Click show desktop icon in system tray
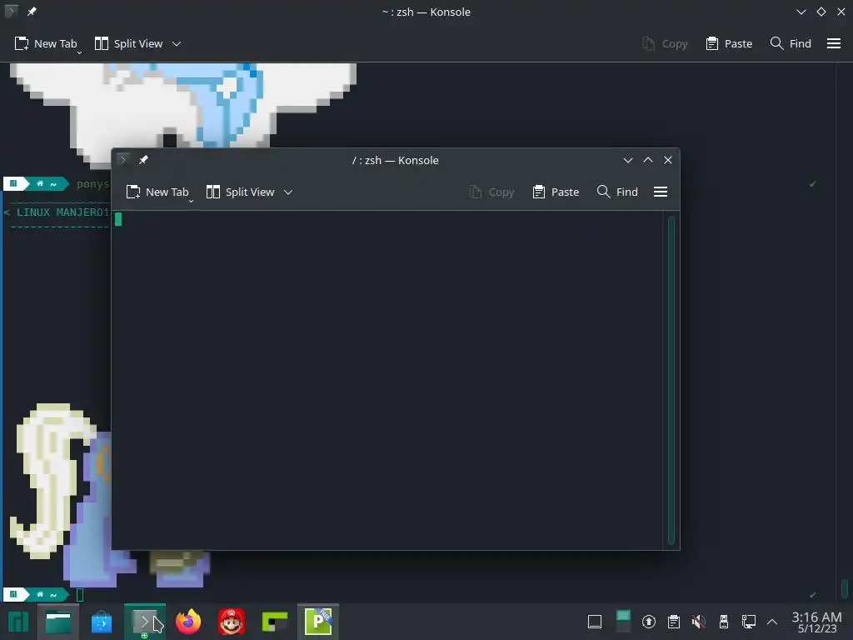The height and width of the screenshot is (640, 853). pyautogui.click(x=595, y=622)
